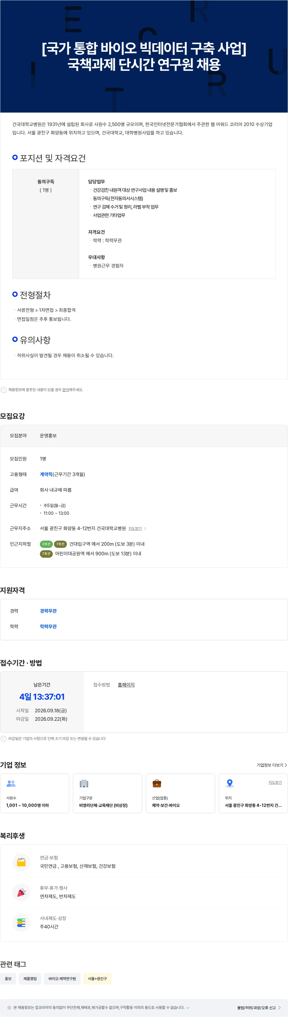Click the 제약·보건·바이오 industry card
The width and height of the screenshot is (288, 1017).
coord(180,793)
